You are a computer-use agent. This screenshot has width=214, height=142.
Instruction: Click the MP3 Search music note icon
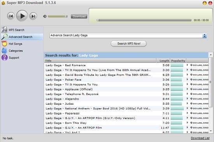[x=4, y=30]
